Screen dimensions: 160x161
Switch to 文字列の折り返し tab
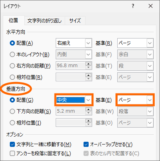[45, 21]
